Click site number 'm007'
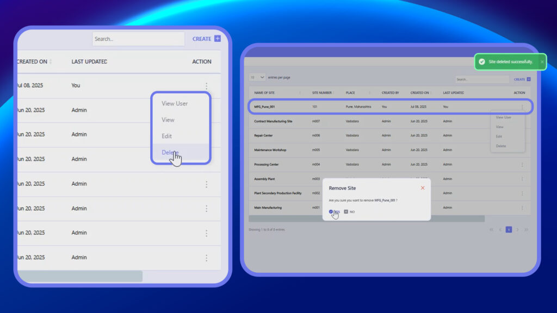 (x=316, y=121)
